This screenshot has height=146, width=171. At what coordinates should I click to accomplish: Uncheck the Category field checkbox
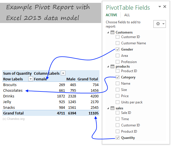click(118, 77)
